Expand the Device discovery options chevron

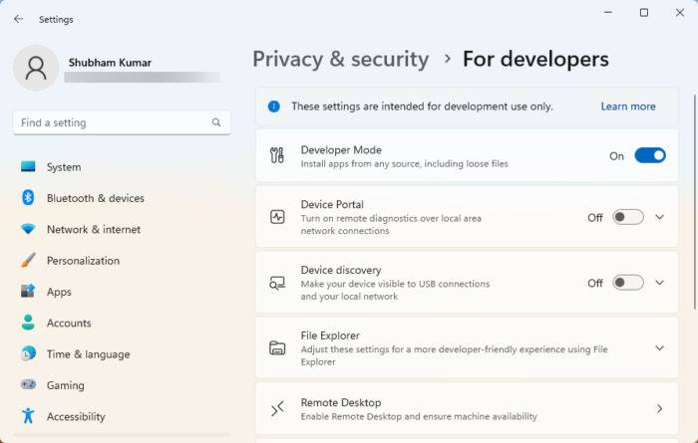[659, 283]
